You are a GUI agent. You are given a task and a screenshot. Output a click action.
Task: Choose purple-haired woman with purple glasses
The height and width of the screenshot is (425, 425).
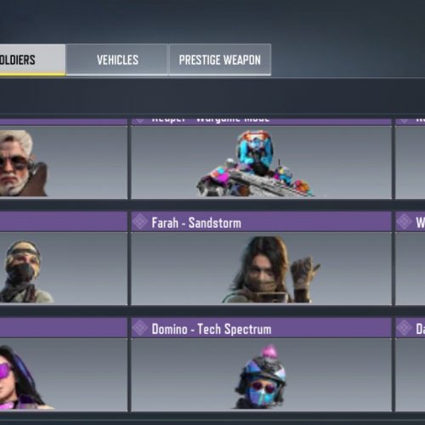(x=25, y=377)
